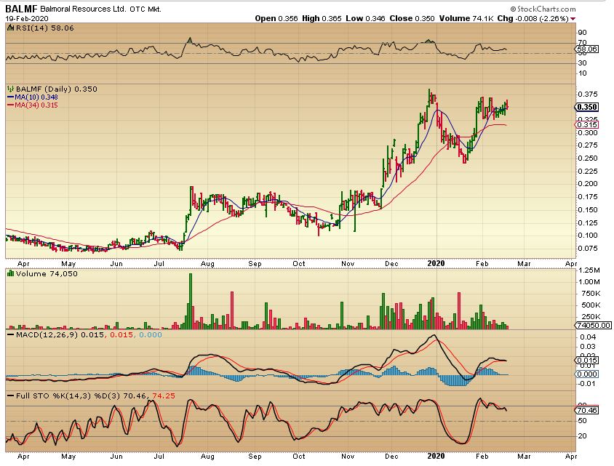Click the 19-Feb-2020 date
This screenshot has width=614, height=466.
point(27,19)
